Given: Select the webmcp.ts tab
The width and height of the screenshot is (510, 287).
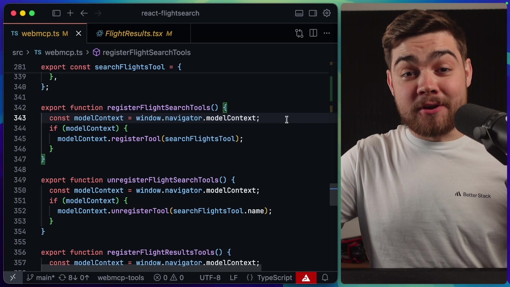Looking at the screenshot, I should click(x=42, y=33).
